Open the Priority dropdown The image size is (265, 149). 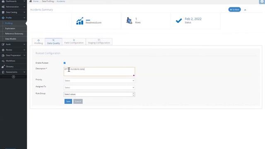99,81
